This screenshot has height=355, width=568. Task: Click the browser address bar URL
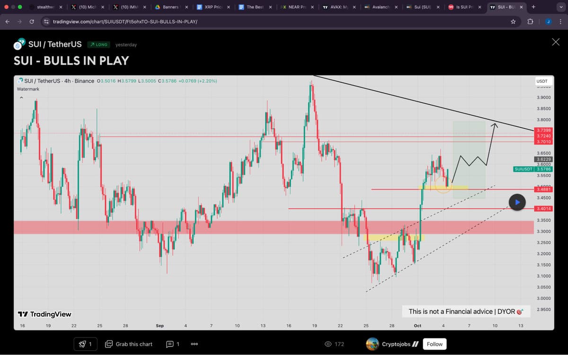(x=125, y=22)
